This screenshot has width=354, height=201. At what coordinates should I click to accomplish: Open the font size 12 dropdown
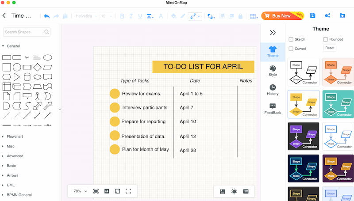[106, 16]
